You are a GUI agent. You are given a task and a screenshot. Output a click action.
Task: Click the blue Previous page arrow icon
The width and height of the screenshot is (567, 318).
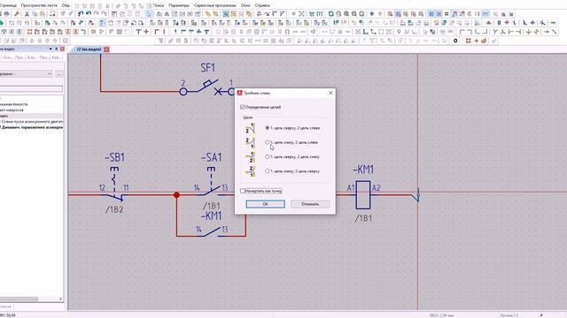[x=372, y=14]
